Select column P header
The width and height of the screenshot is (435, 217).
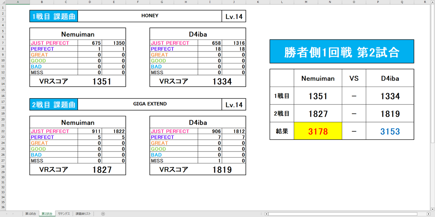click(x=378, y=2)
